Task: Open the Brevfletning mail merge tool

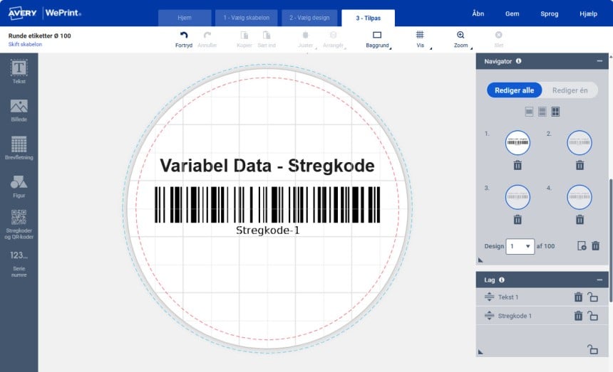Action: pyautogui.click(x=19, y=148)
